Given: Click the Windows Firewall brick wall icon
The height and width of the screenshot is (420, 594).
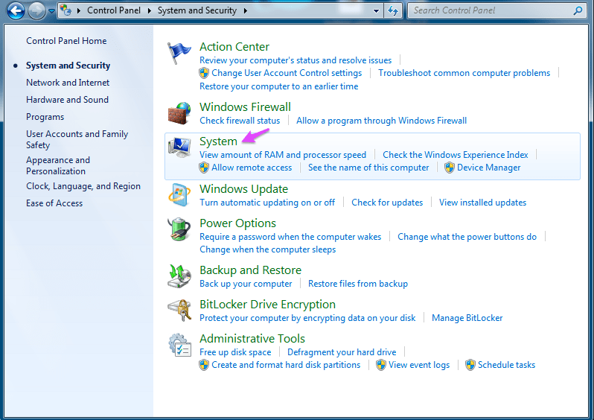Looking at the screenshot, I should (179, 113).
